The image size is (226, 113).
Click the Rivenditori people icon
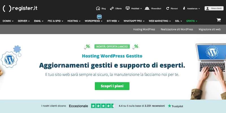pos(147,8)
